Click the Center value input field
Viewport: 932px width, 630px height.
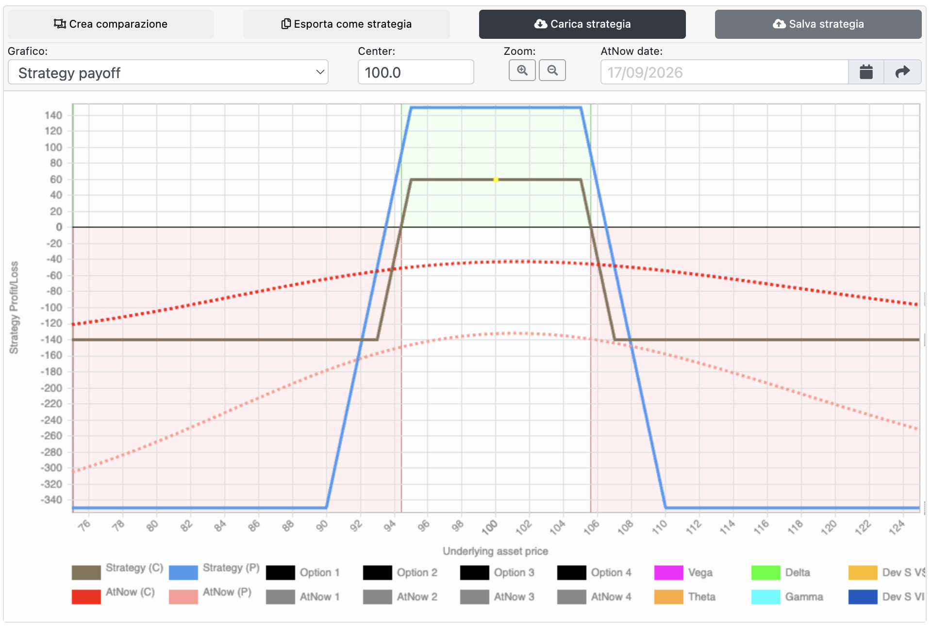[416, 72]
